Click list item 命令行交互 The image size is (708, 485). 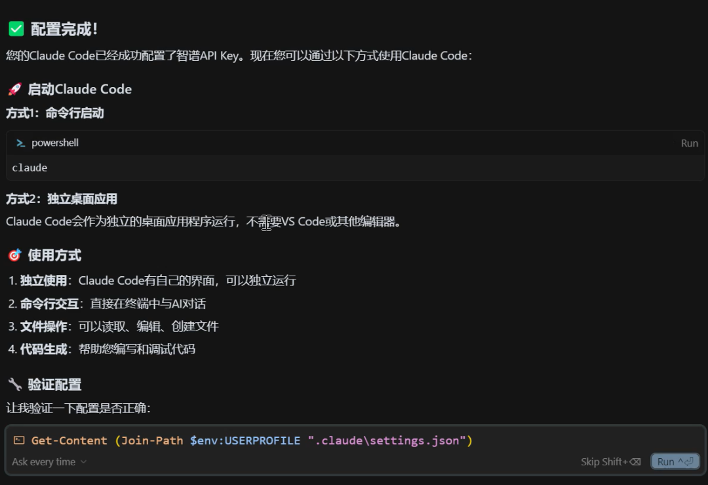(x=107, y=303)
